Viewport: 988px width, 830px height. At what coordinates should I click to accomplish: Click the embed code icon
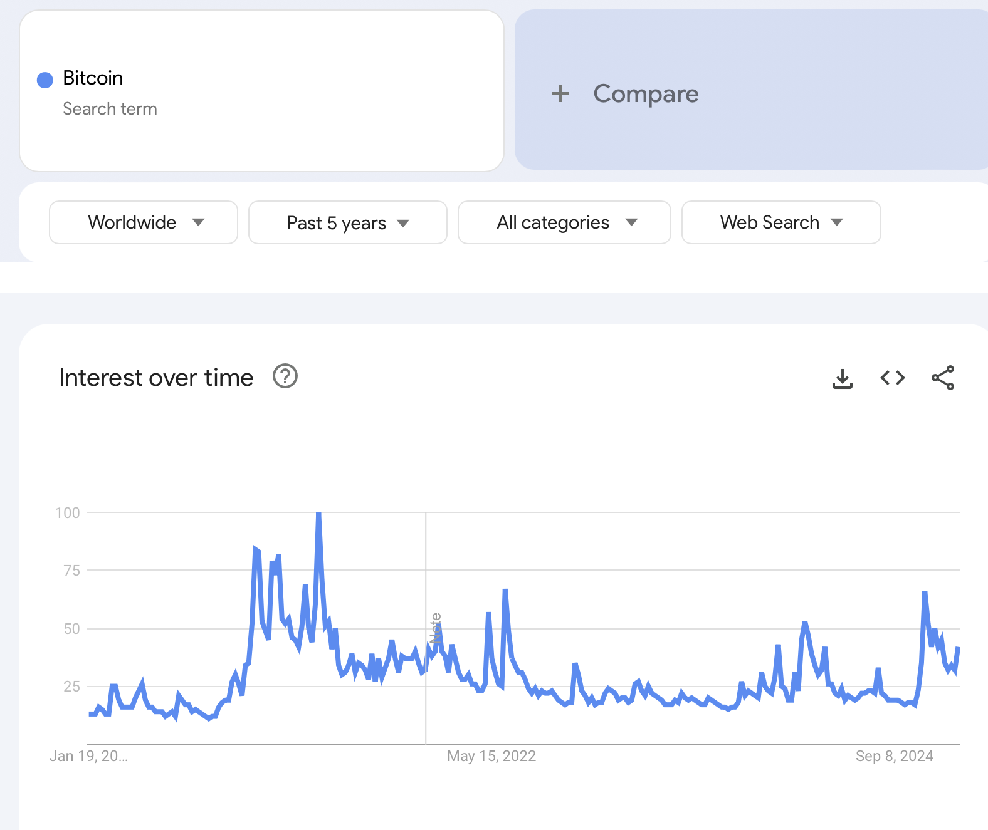pos(892,378)
